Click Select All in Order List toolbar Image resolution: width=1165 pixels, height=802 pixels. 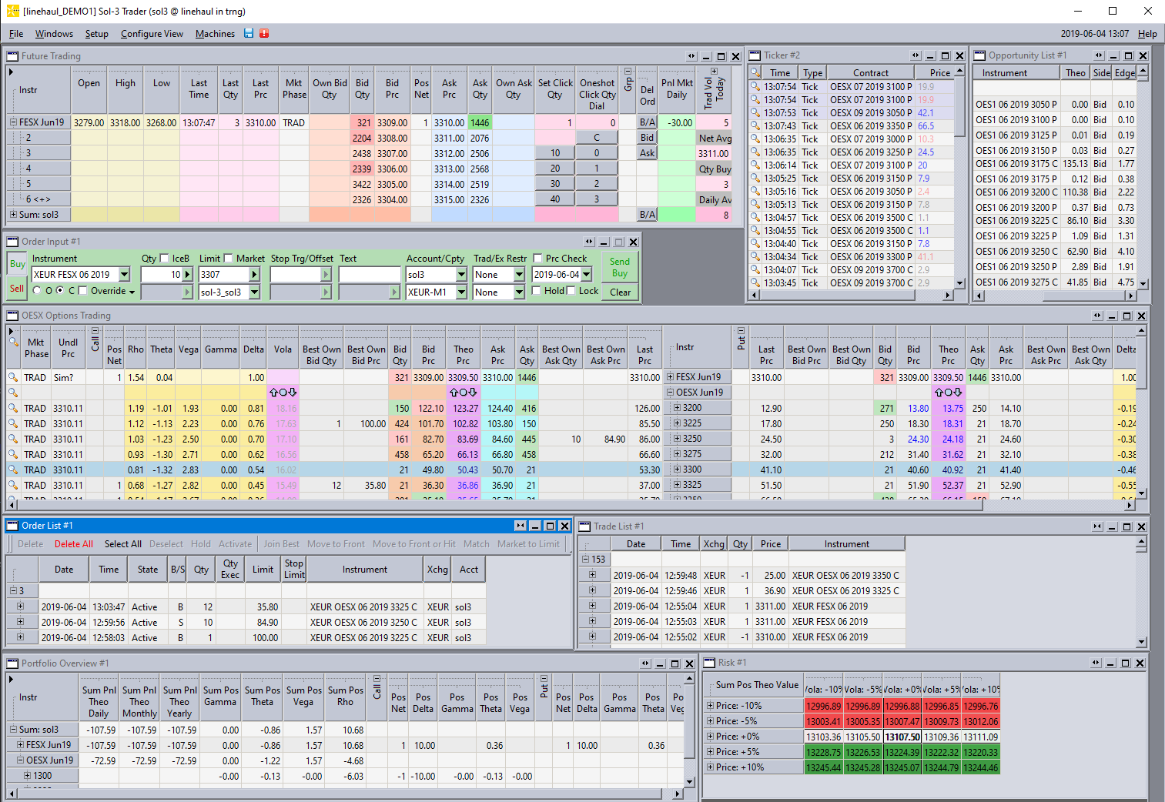123,544
